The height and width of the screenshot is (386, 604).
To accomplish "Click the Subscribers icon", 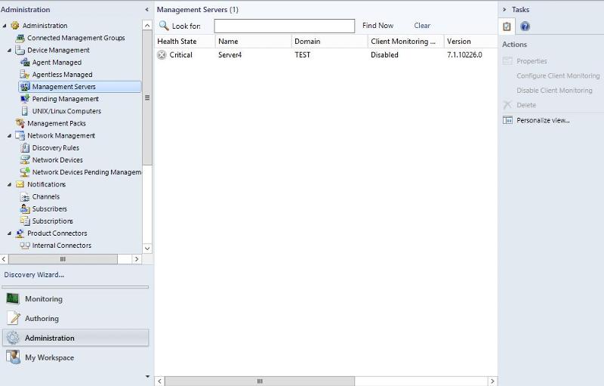I will tap(25, 208).
